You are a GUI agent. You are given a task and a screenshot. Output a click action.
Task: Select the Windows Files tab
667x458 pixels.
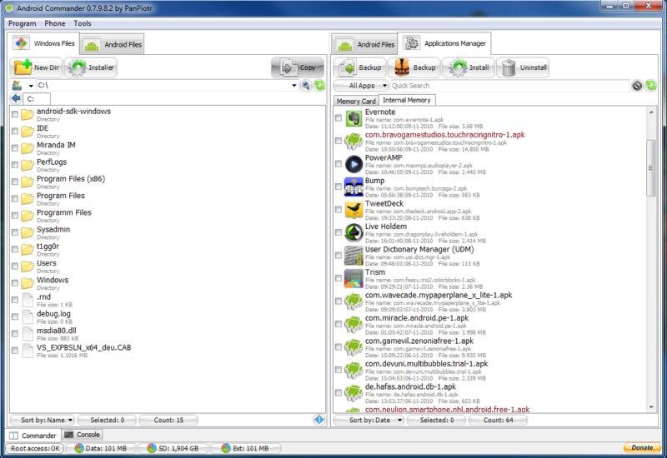(x=44, y=43)
